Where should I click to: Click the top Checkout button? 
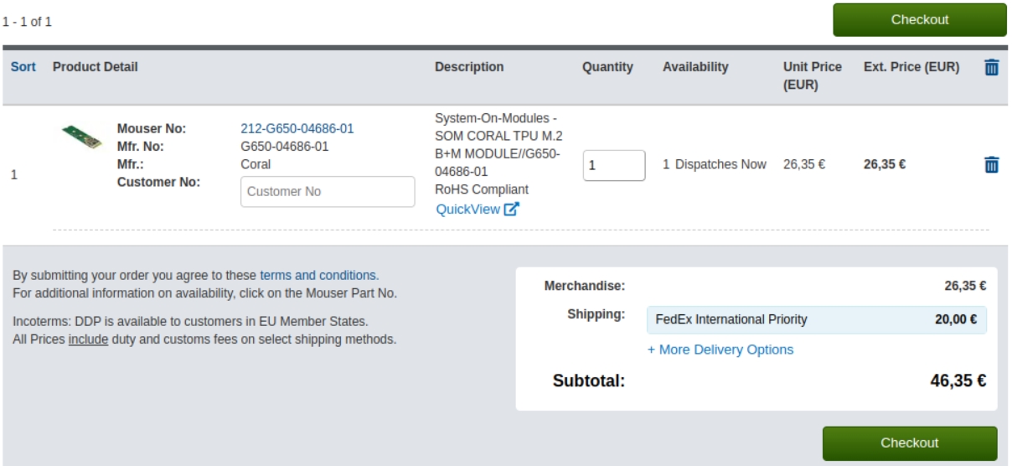click(920, 20)
